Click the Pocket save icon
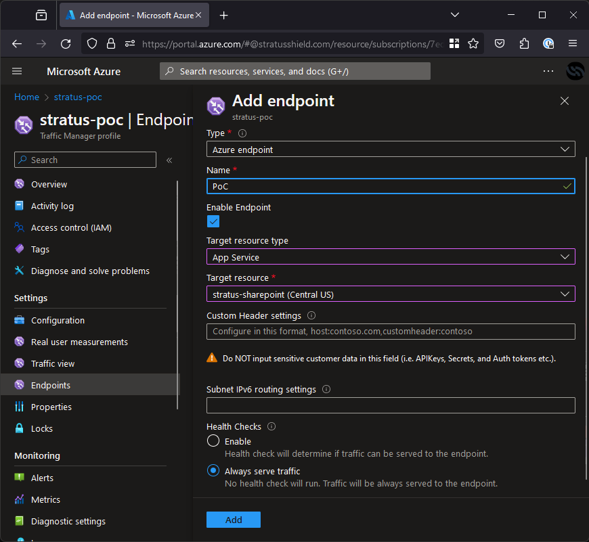589x542 pixels. pos(500,44)
